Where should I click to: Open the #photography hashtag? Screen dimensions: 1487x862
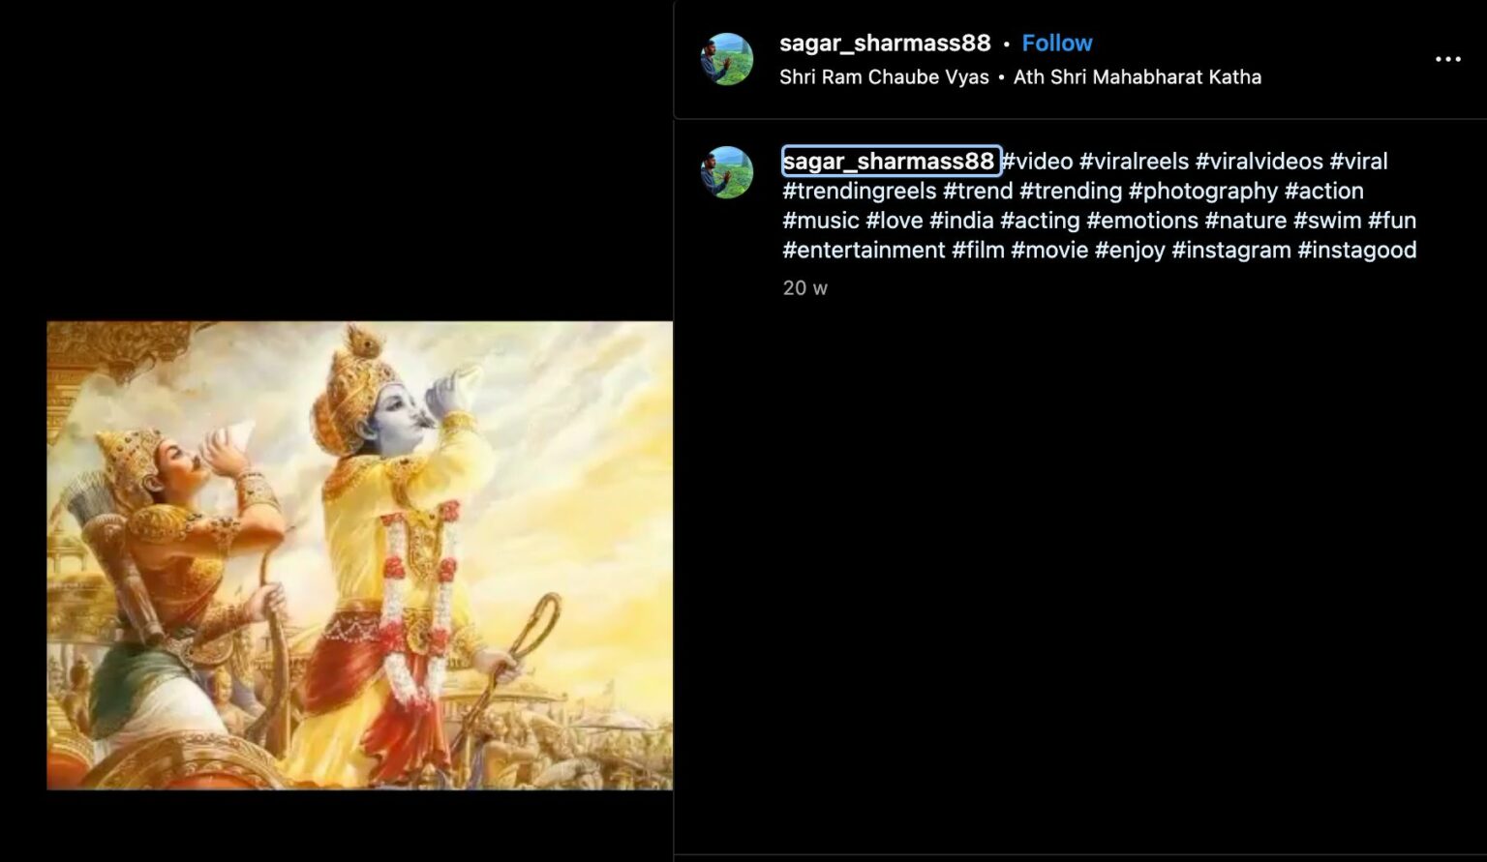1203,191
